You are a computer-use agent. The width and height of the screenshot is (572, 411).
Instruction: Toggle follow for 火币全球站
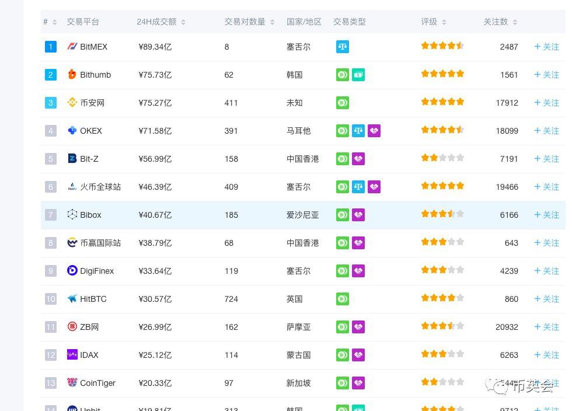[x=546, y=187]
